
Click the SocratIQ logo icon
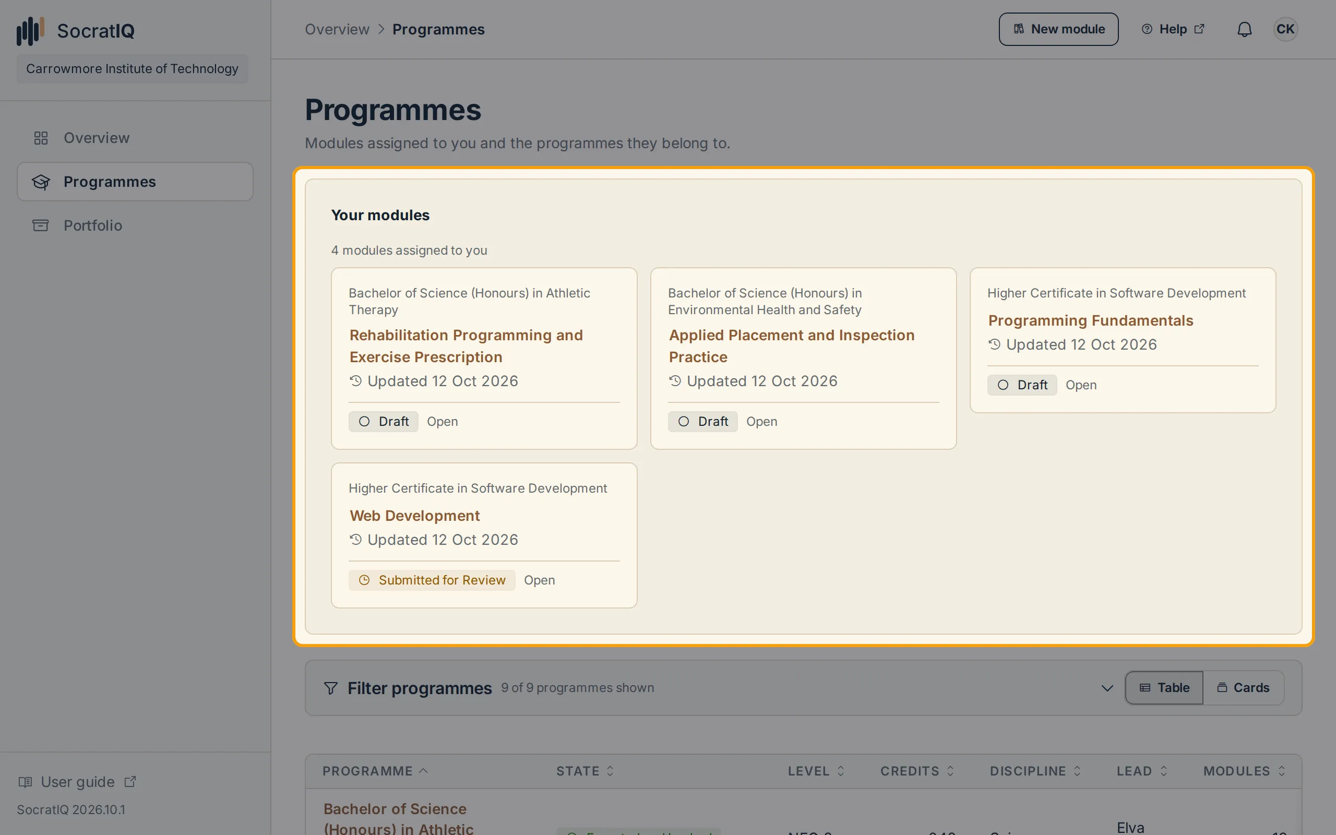coord(30,31)
